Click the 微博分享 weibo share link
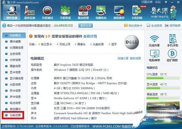 [123, 58]
